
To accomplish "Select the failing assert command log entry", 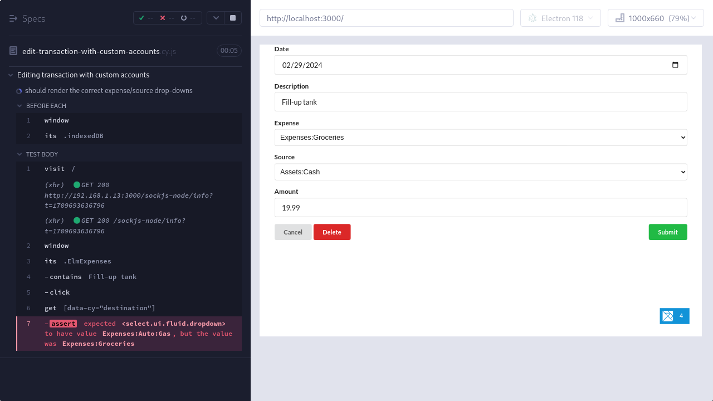I will coord(128,333).
